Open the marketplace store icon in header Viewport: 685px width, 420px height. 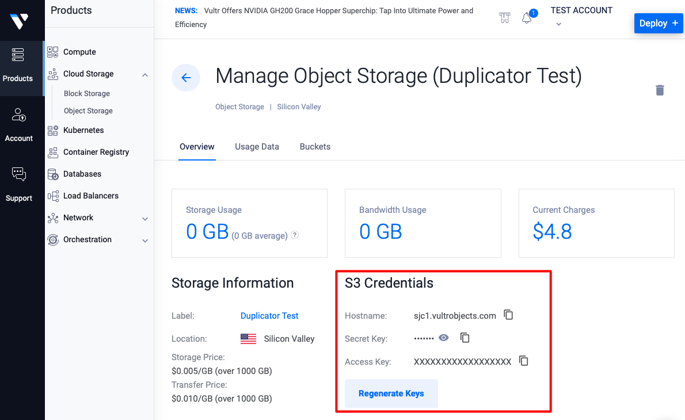coord(505,17)
